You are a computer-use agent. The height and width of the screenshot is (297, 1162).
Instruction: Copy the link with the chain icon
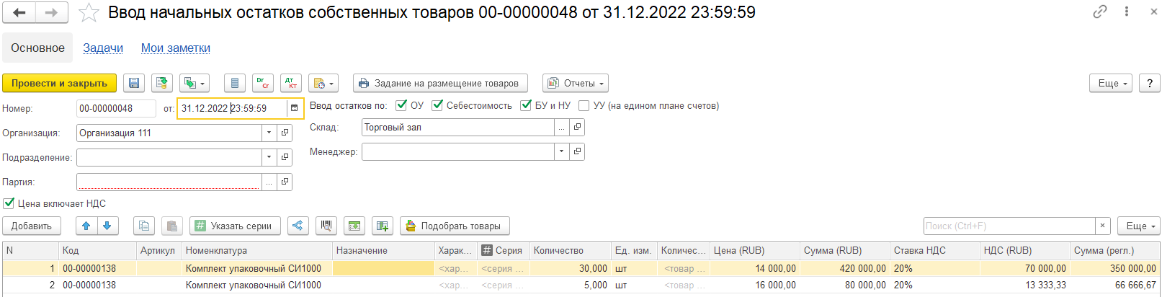point(1099,12)
